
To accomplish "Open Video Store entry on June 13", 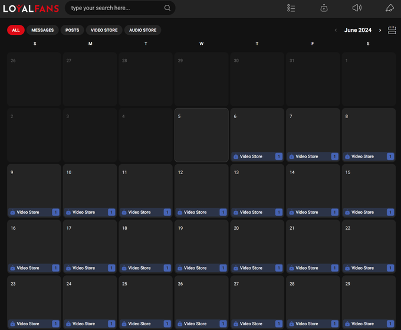I will point(257,213).
